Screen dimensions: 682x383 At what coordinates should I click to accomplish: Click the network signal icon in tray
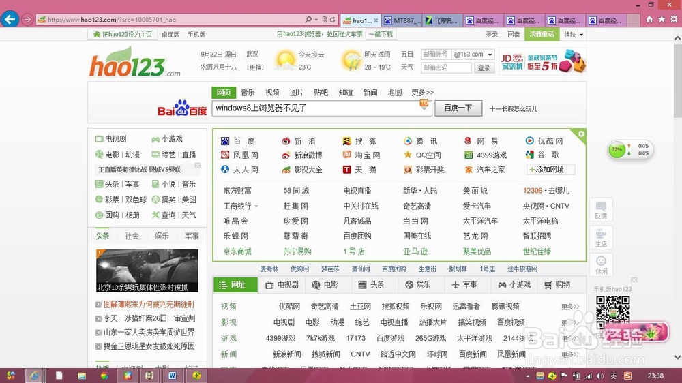(x=589, y=376)
